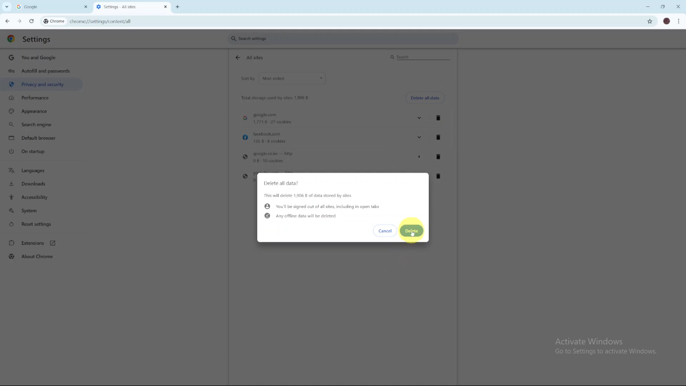Click the Languages translate icon

(12, 170)
